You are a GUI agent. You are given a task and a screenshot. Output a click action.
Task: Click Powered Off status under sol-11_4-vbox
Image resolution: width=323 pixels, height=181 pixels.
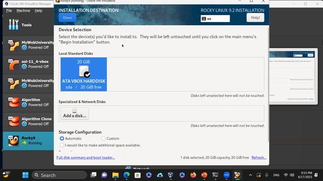point(38,66)
